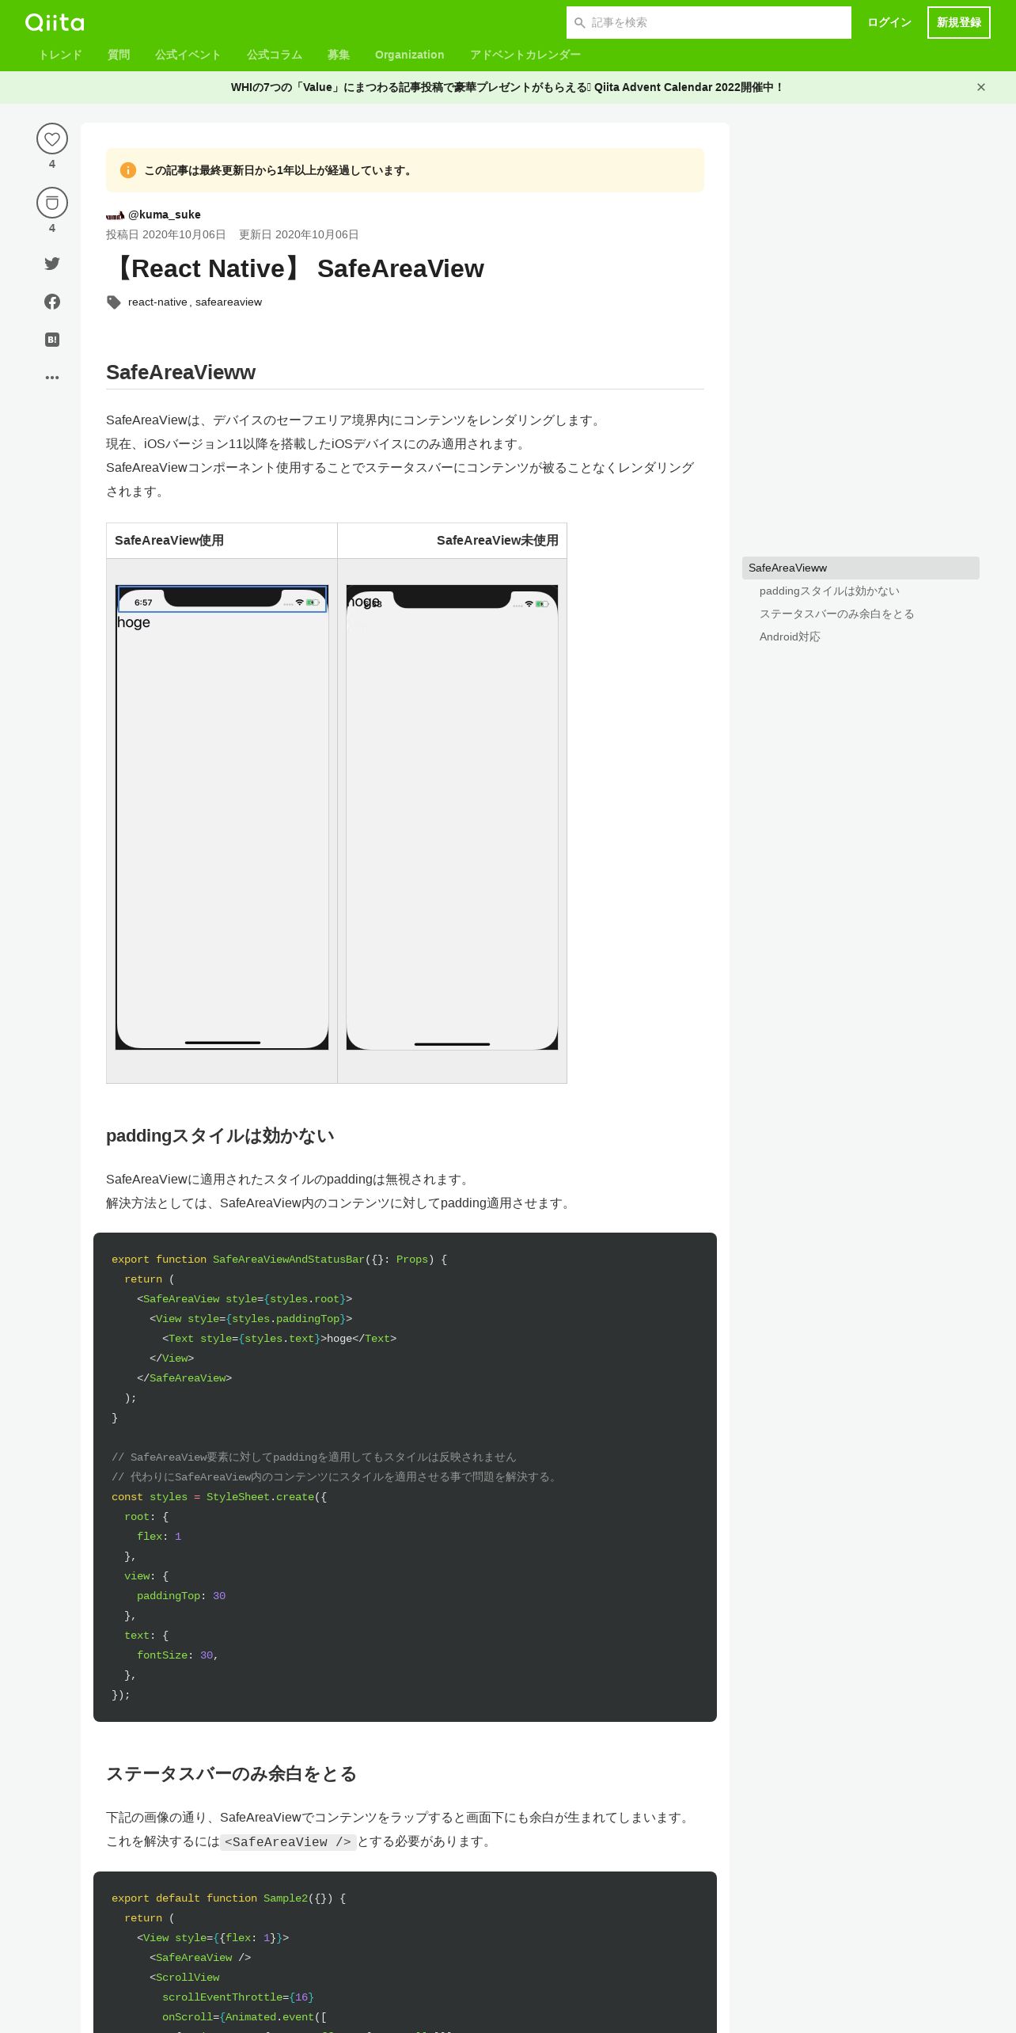Screen dimensions: 1016x2033
Task: Click the paddingスタイルは効かない article heading
Action: 220,1136
